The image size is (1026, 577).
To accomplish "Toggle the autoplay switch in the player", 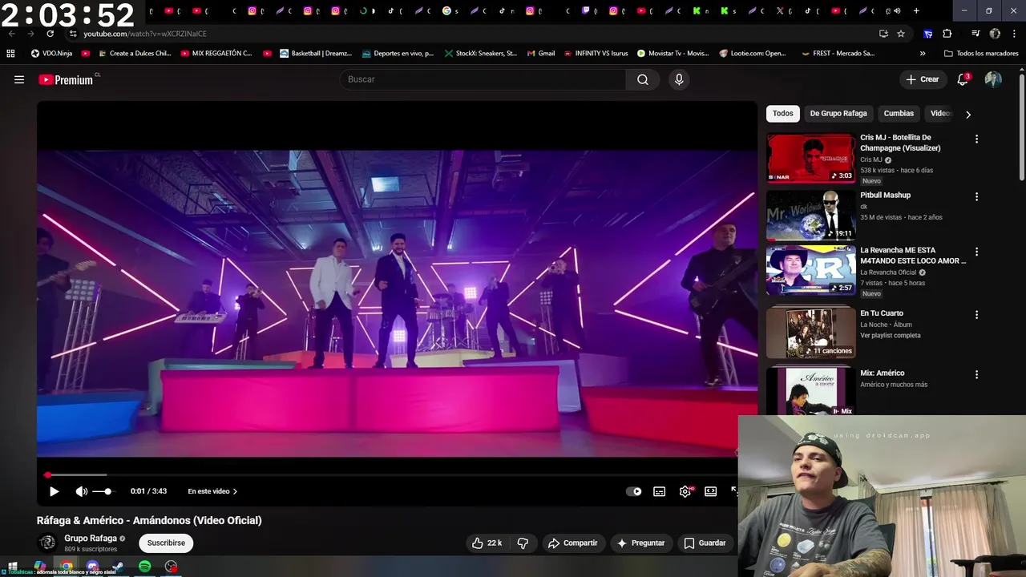I will 634,491.
